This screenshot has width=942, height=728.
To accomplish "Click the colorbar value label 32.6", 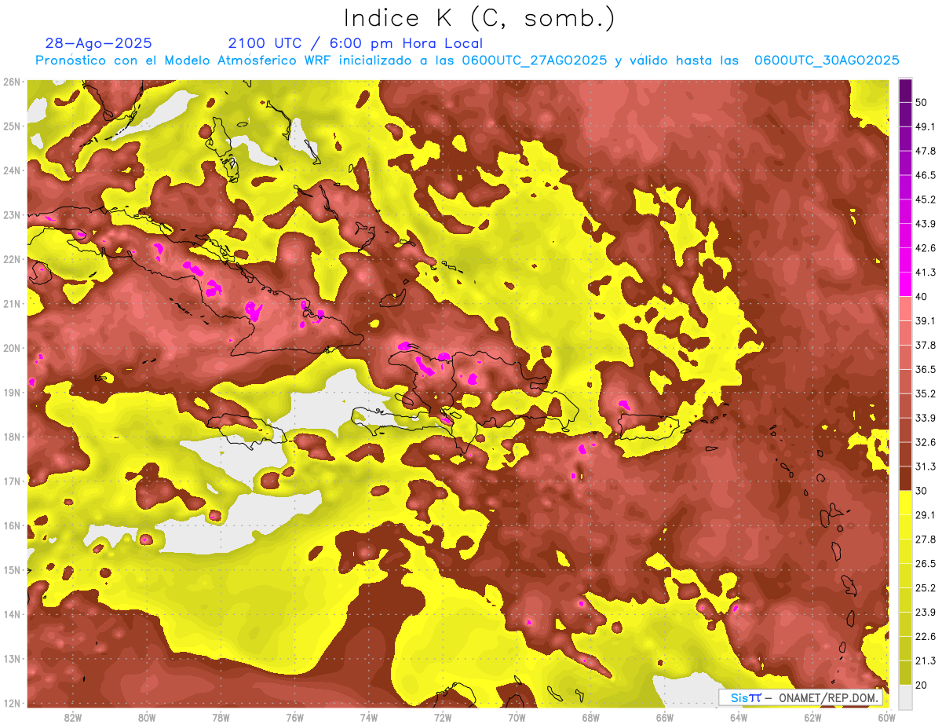I will click(x=926, y=442).
